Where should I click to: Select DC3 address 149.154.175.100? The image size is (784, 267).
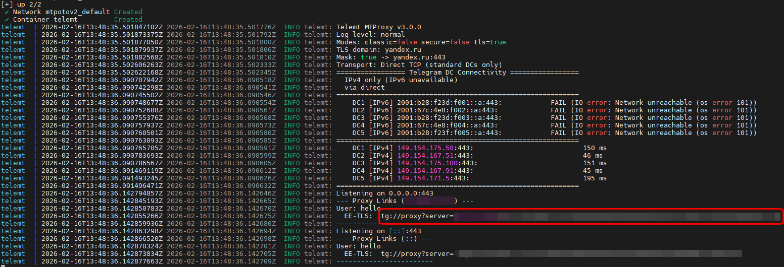[427, 163]
